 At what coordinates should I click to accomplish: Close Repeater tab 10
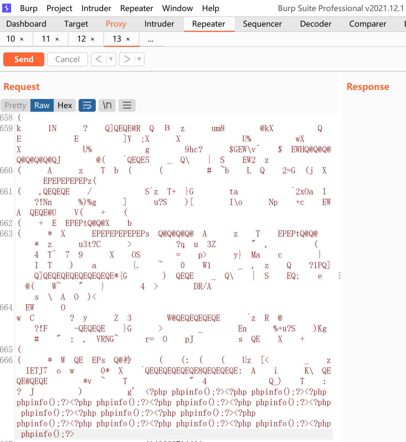click(x=22, y=39)
